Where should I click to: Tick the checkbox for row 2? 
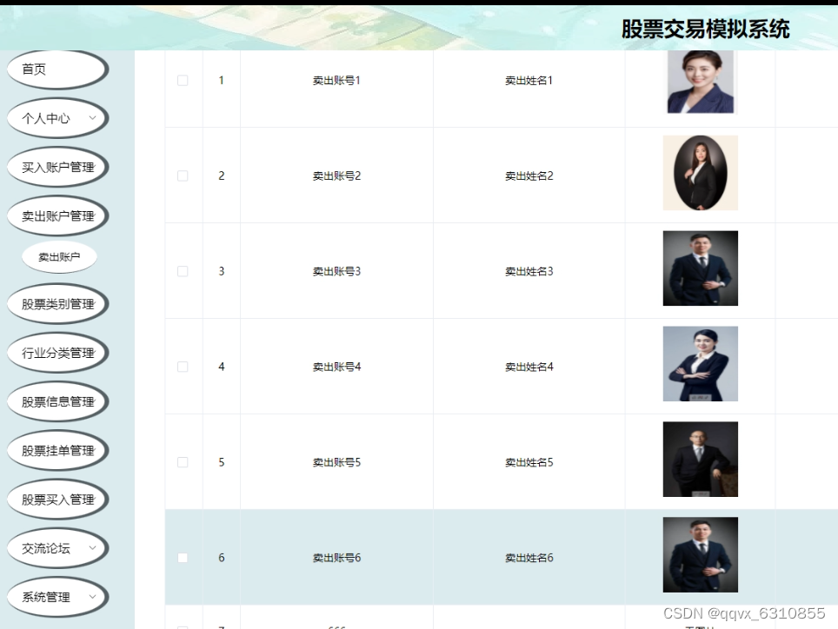pyautogui.click(x=183, y=176)
